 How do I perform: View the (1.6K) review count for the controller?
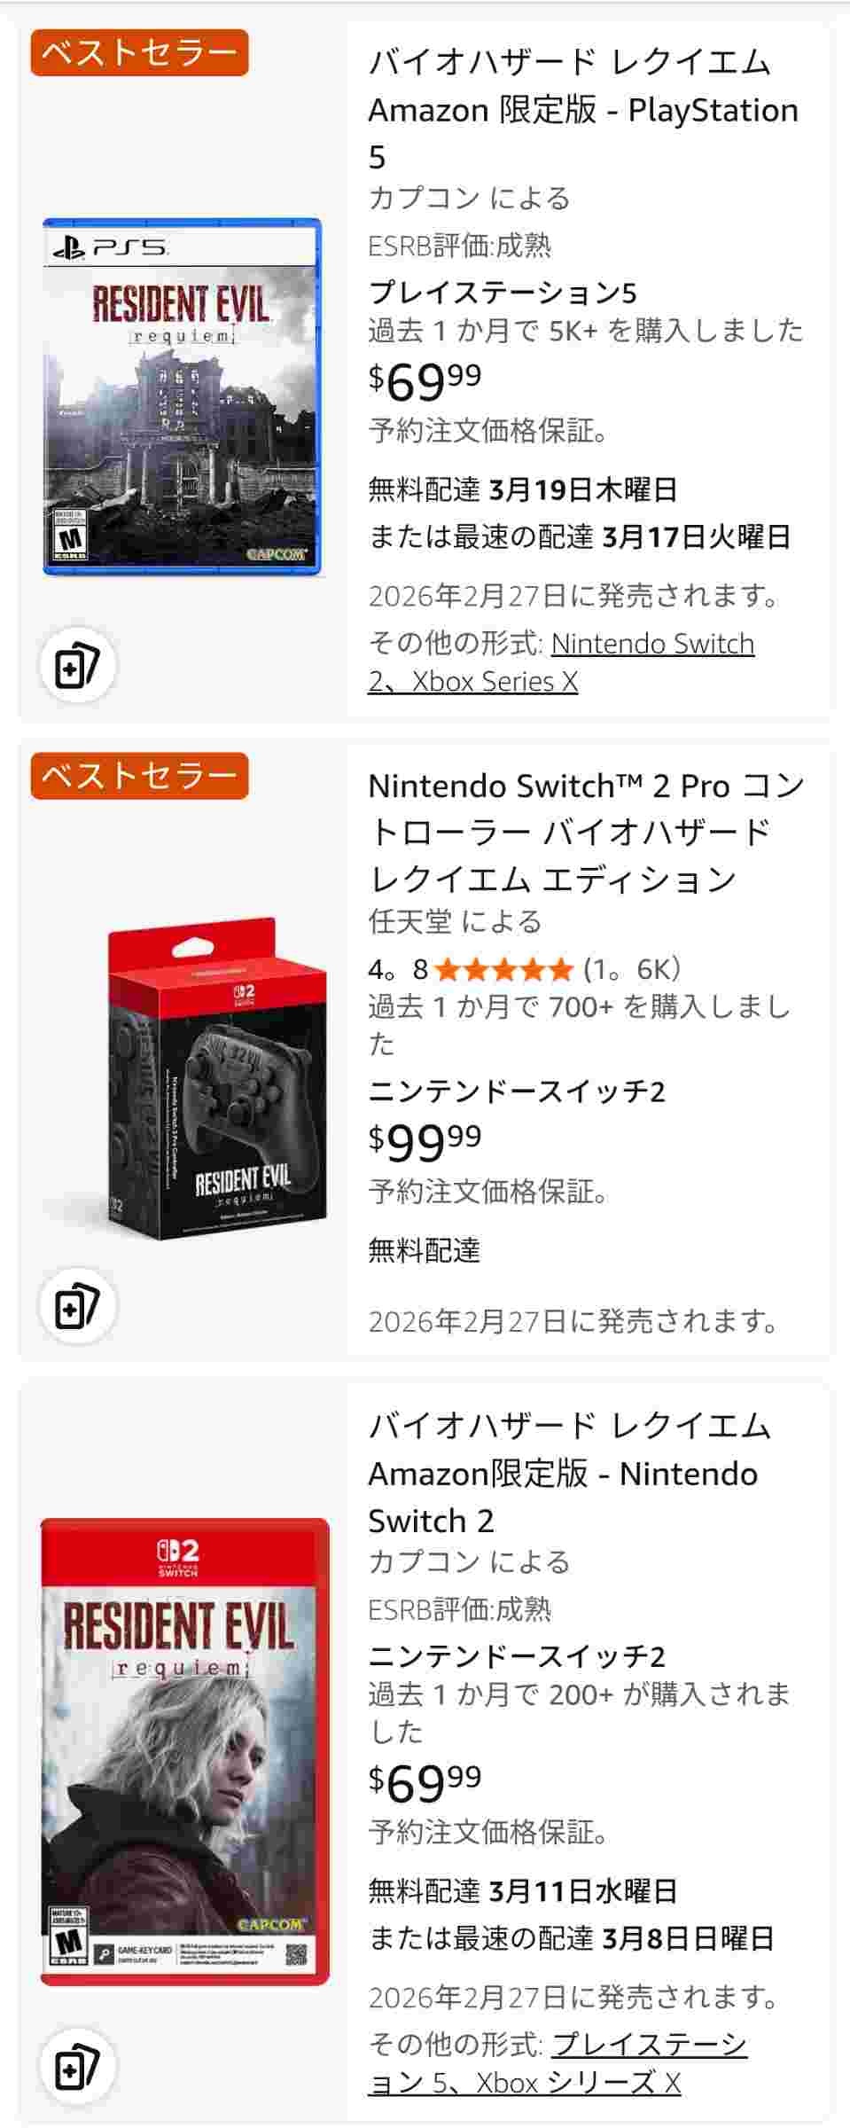click(631, 969)
